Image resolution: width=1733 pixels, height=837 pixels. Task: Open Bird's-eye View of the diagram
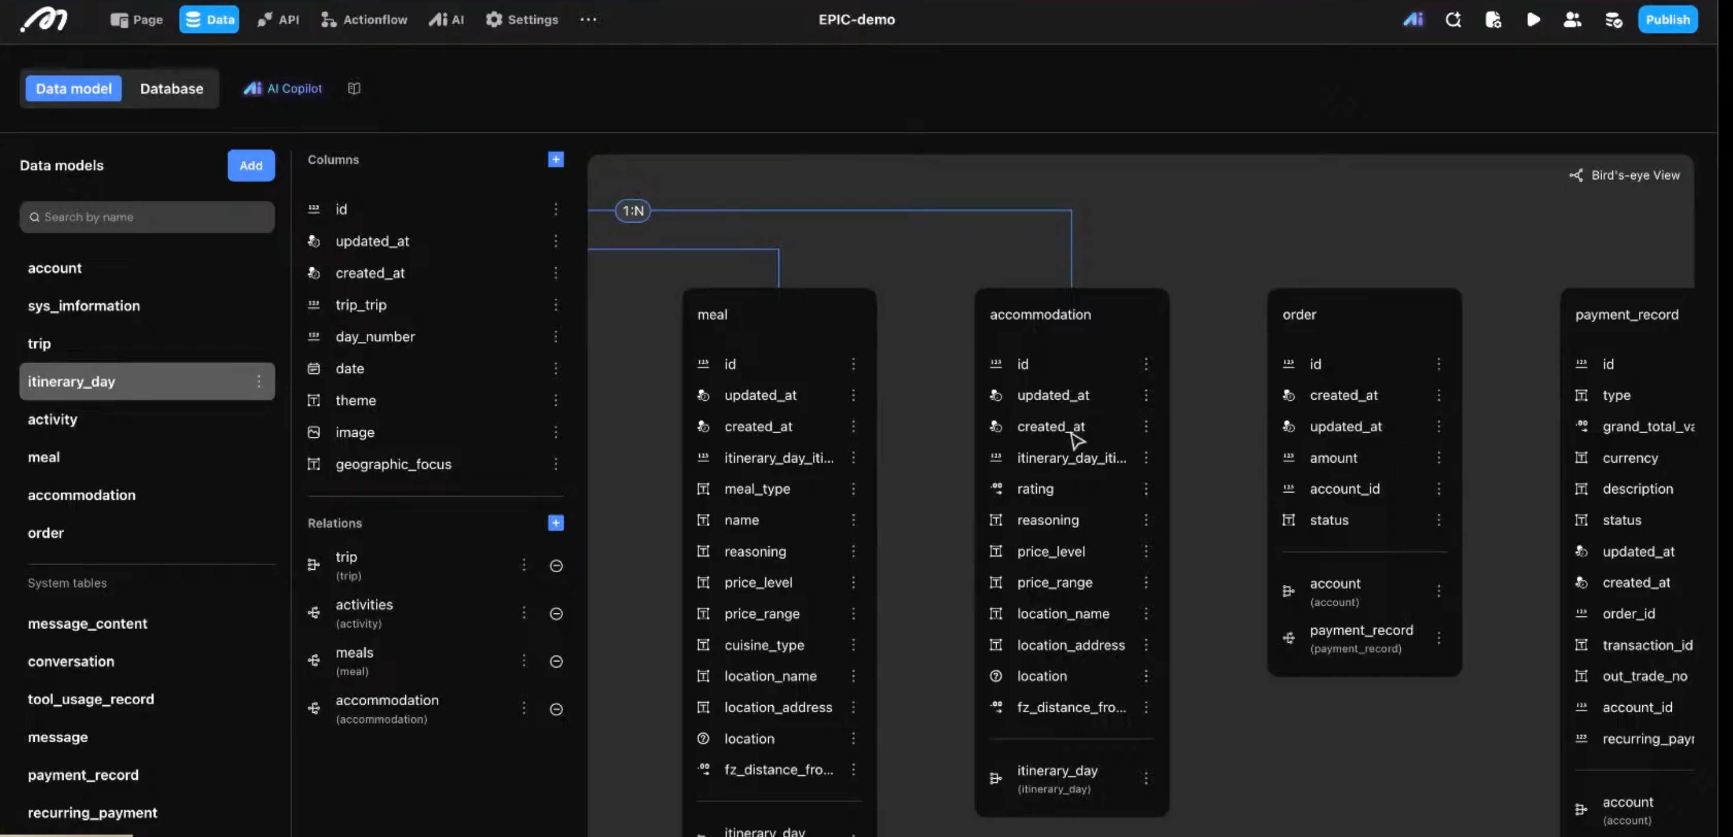click(1625, 175)
